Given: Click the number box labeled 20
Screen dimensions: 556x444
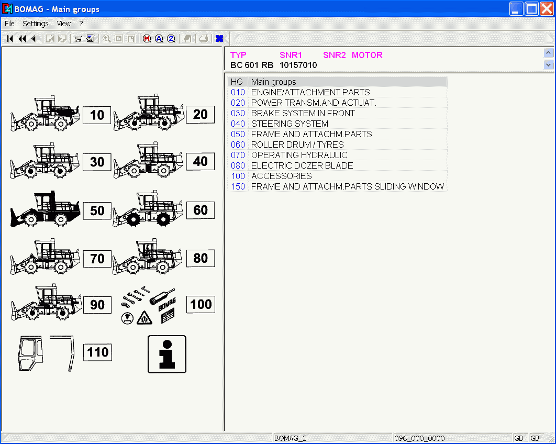Looking at the screenshot, I should [x=201, y=115].
